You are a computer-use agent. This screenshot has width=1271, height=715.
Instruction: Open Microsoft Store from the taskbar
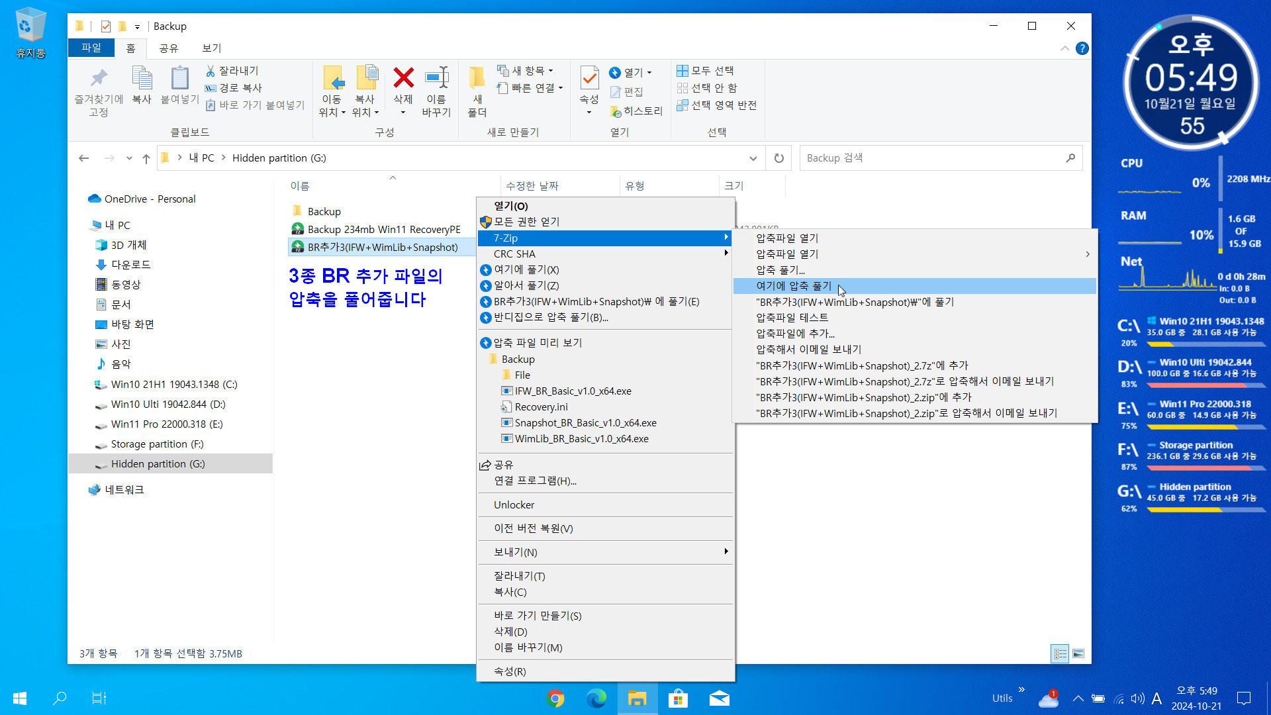point(678,698)
